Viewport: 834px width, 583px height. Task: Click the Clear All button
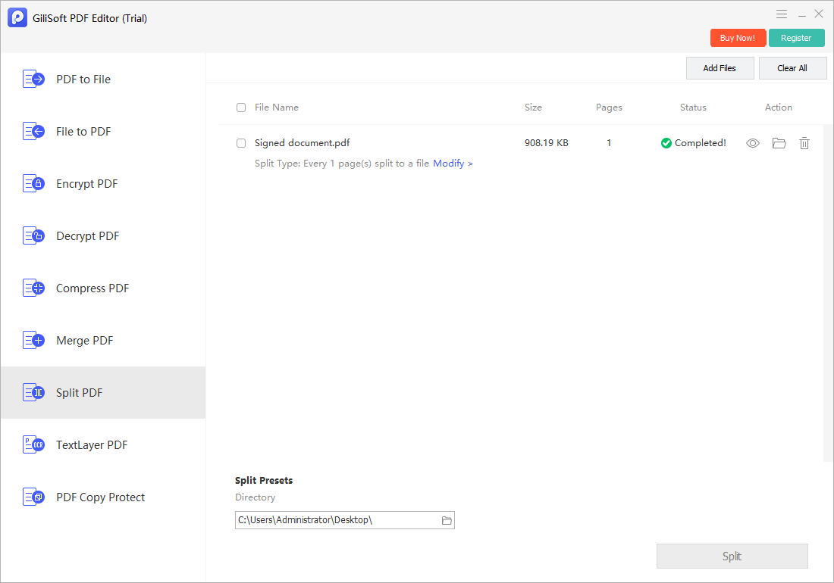coord(792,68)
